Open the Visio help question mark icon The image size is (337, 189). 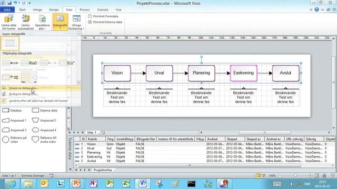coord(316,9)
